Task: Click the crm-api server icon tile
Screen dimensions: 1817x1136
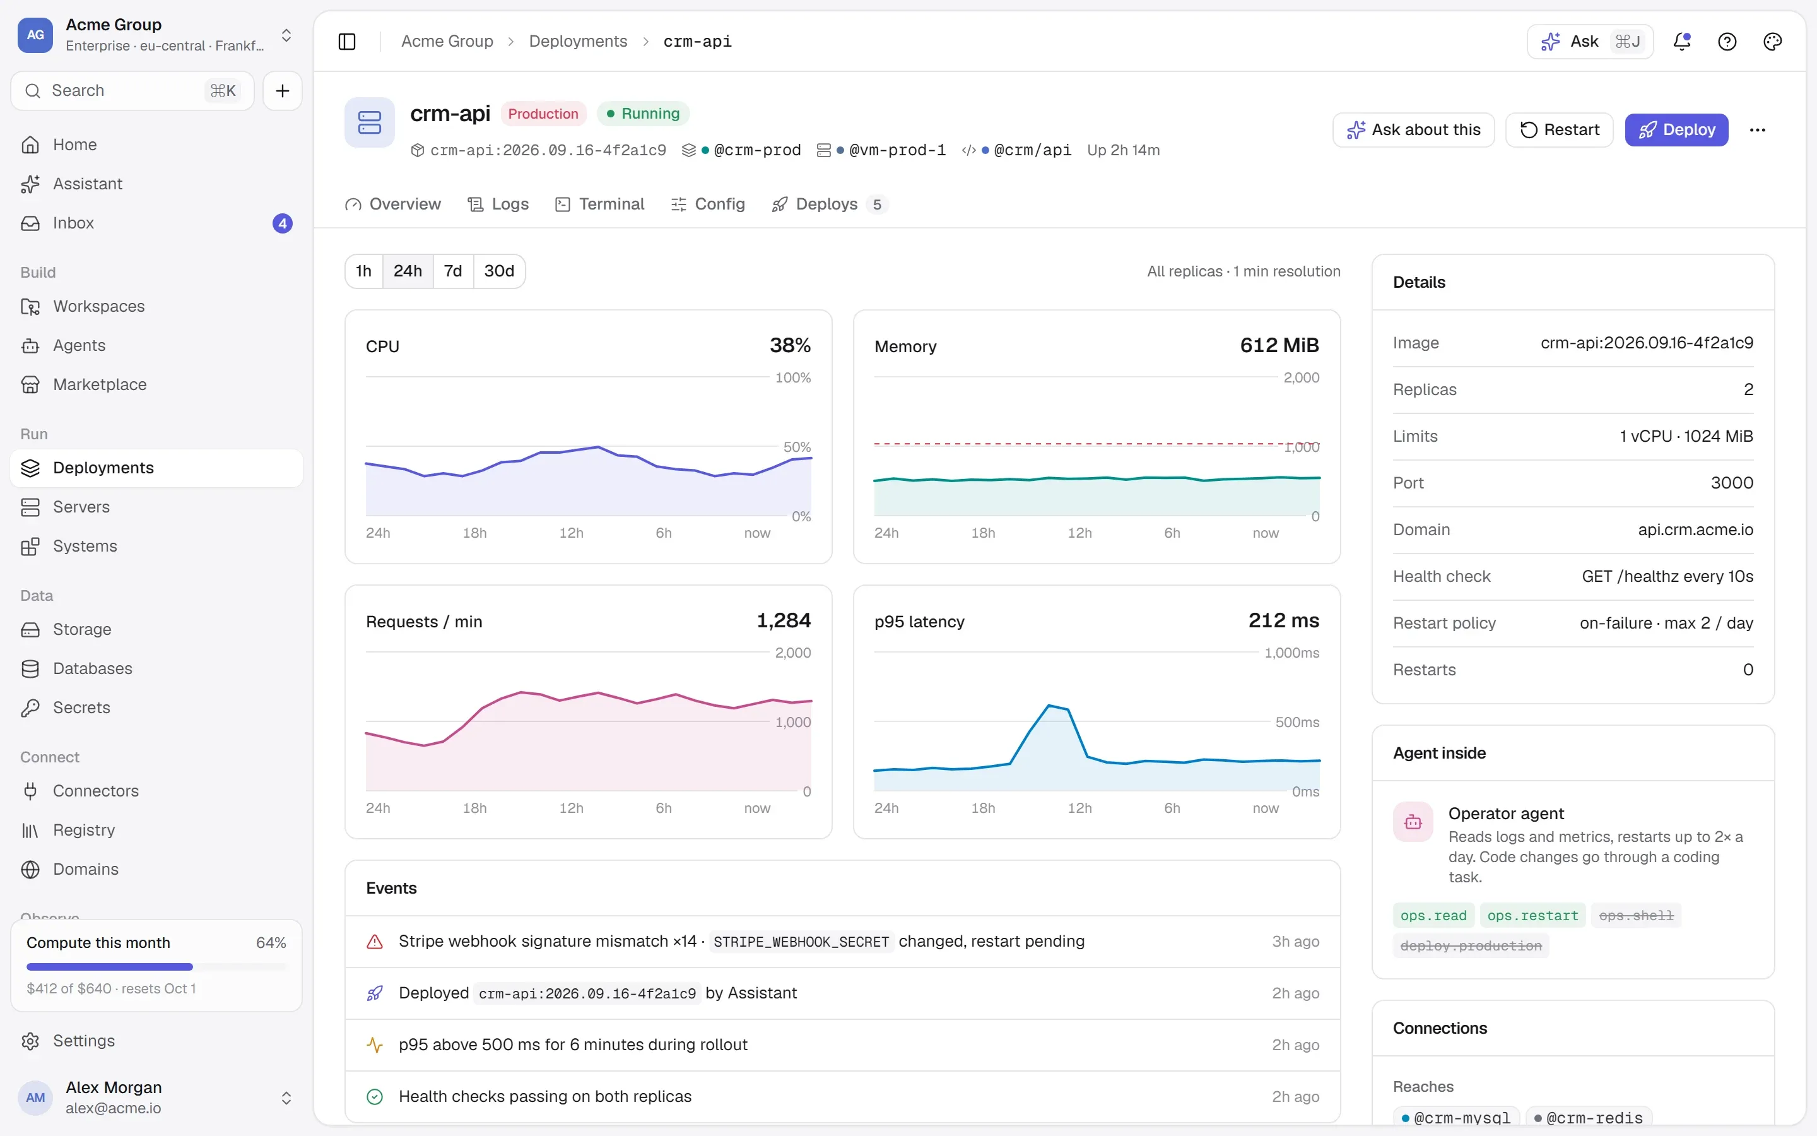Action: click(370, 122)
